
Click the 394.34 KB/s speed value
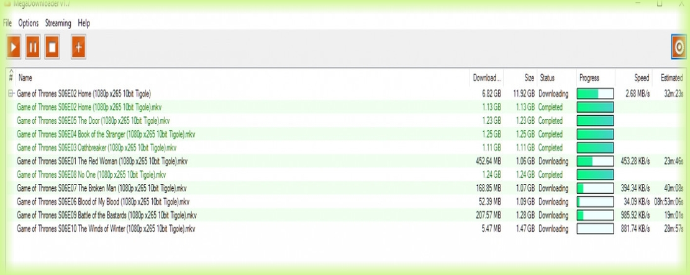(635, 188)
